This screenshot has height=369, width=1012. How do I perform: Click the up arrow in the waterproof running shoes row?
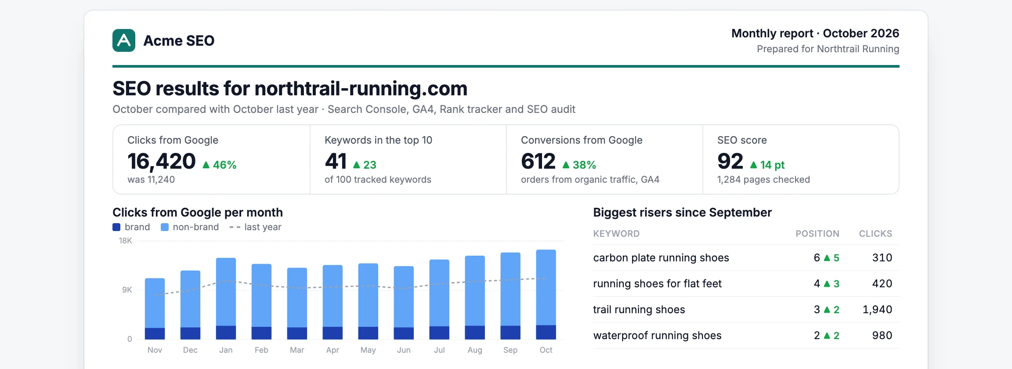(827, 336)
